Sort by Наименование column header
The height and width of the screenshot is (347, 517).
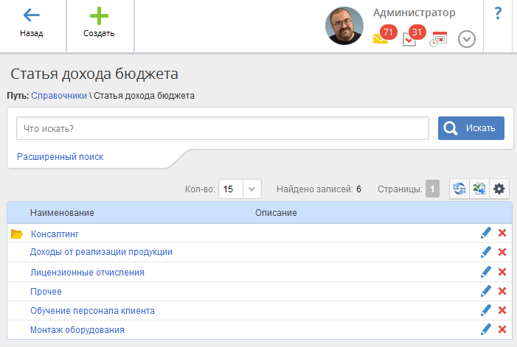[62, 213]
